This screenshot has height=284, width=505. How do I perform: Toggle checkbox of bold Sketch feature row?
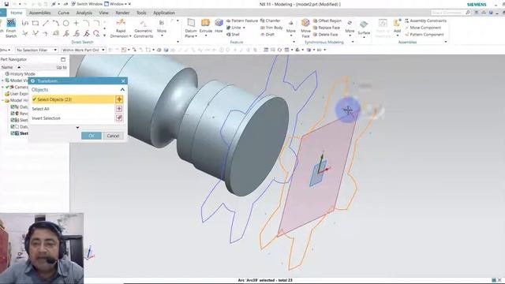[13, 133]
